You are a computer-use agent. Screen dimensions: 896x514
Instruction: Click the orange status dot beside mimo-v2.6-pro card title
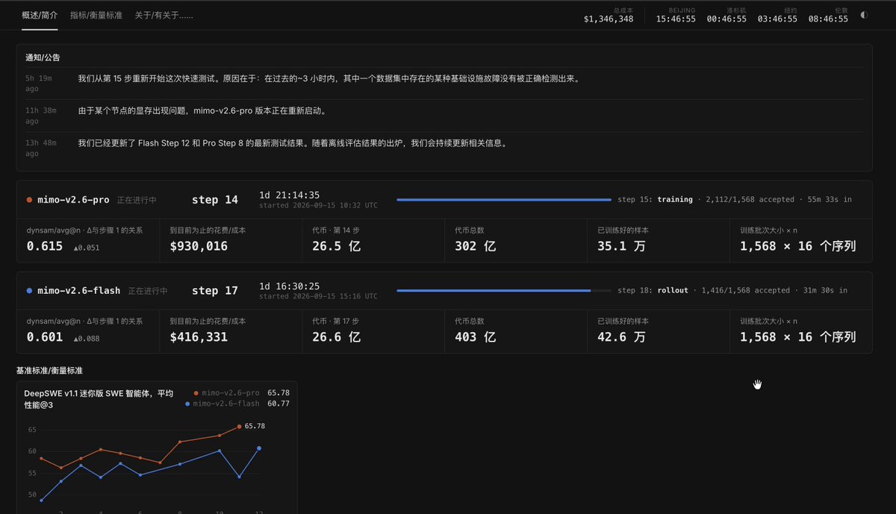29,200
